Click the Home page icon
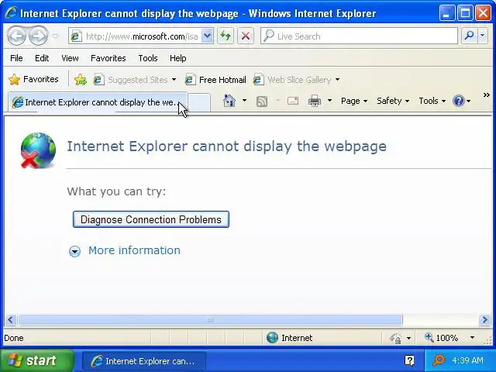The height and width of the screenshot is (372, 496). [229, 101]
